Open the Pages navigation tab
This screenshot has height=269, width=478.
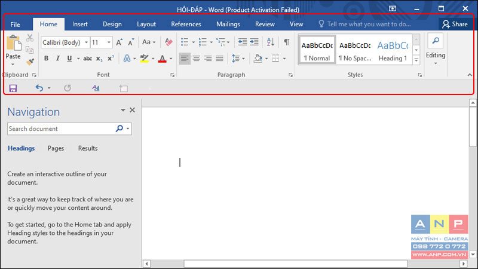[x=56, y=148]
